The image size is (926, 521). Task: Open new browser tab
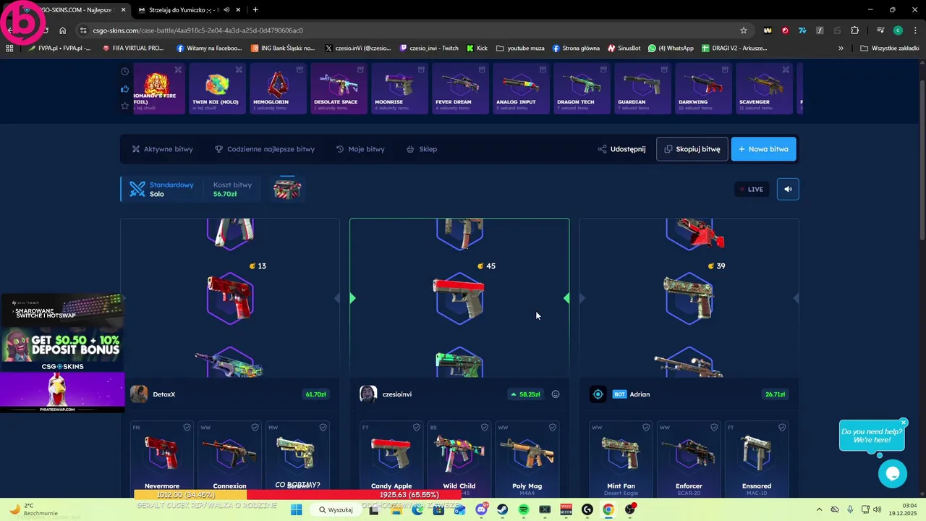[255, 10]
